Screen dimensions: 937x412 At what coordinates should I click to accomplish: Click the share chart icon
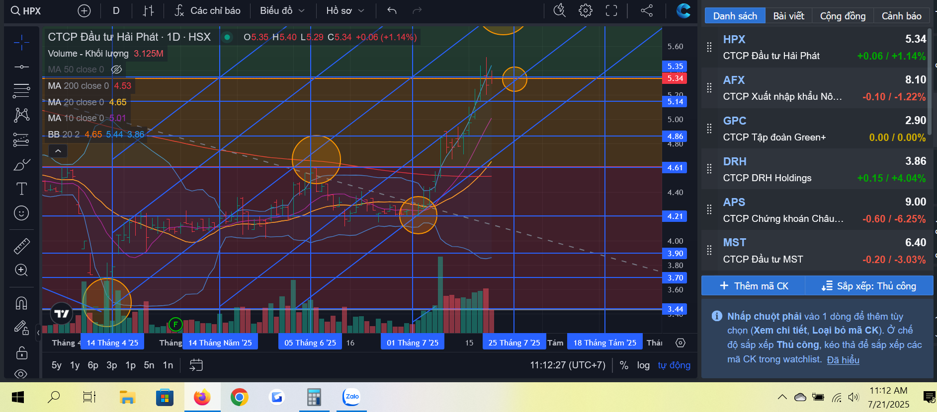[x=647, y=11]
